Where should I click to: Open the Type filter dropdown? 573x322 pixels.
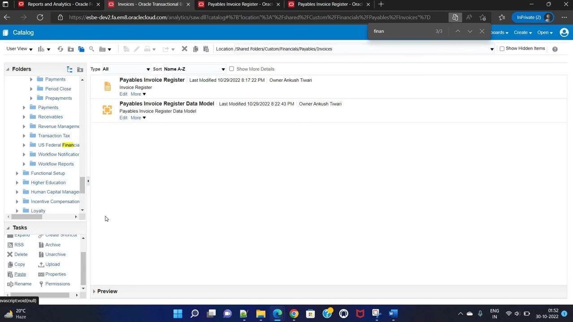(126, 69)
